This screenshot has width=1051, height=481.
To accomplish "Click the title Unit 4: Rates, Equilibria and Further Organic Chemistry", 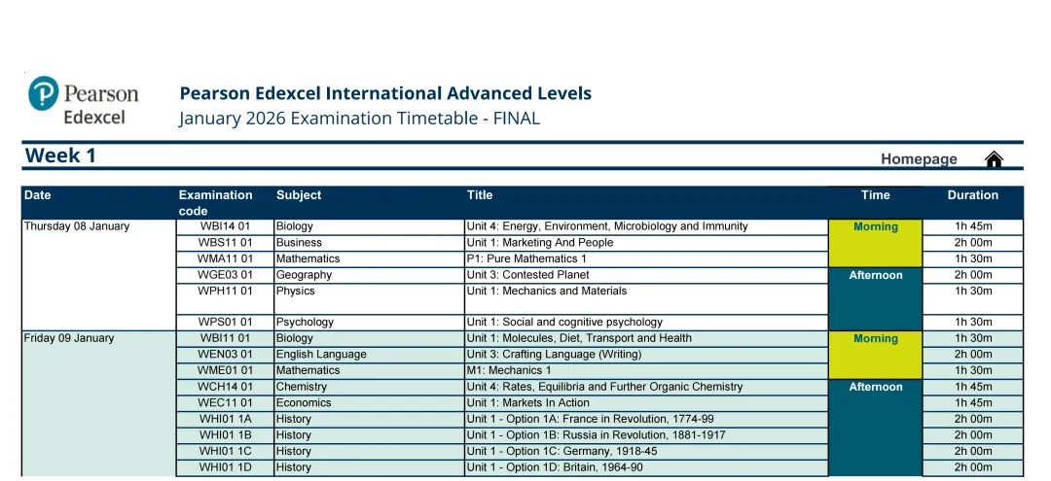I will point(604,387).
